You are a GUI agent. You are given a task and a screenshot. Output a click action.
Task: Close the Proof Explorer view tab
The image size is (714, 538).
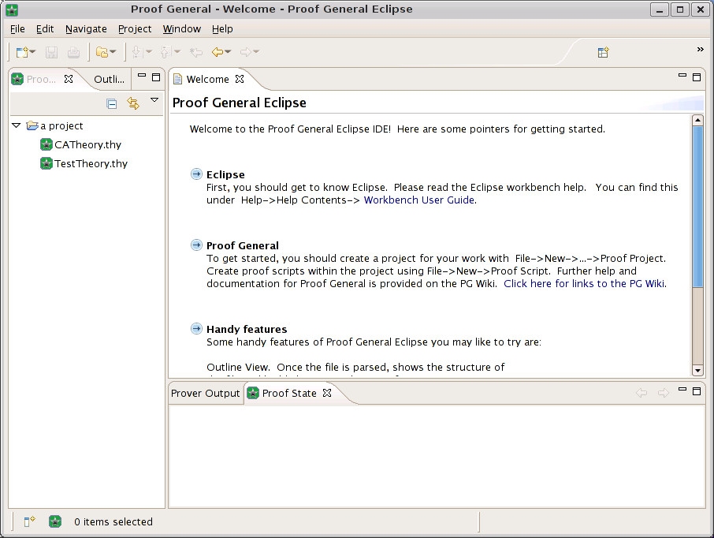click(69, 79)
